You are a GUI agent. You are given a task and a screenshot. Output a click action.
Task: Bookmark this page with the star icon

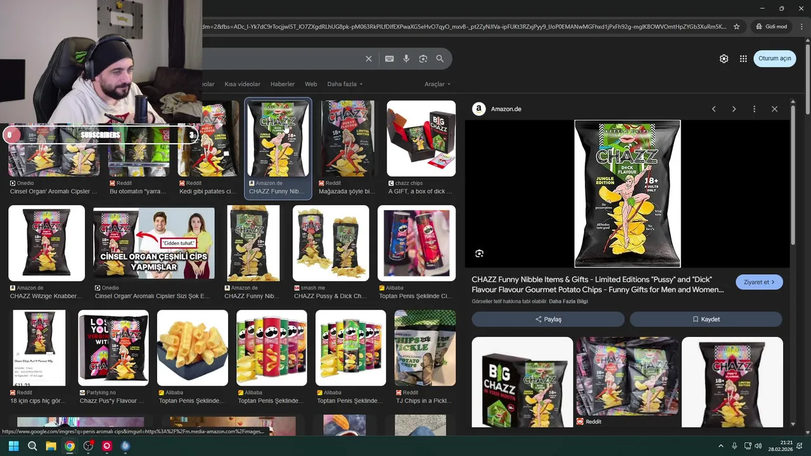(736, 27)
